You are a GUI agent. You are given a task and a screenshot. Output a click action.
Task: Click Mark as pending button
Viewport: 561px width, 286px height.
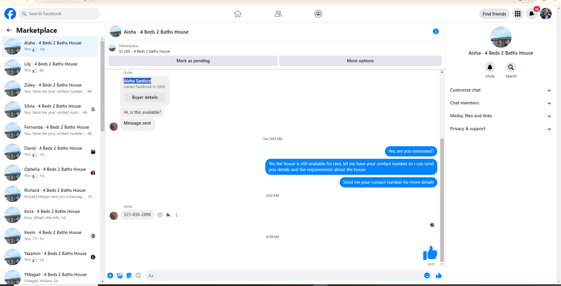click(193, 61)
